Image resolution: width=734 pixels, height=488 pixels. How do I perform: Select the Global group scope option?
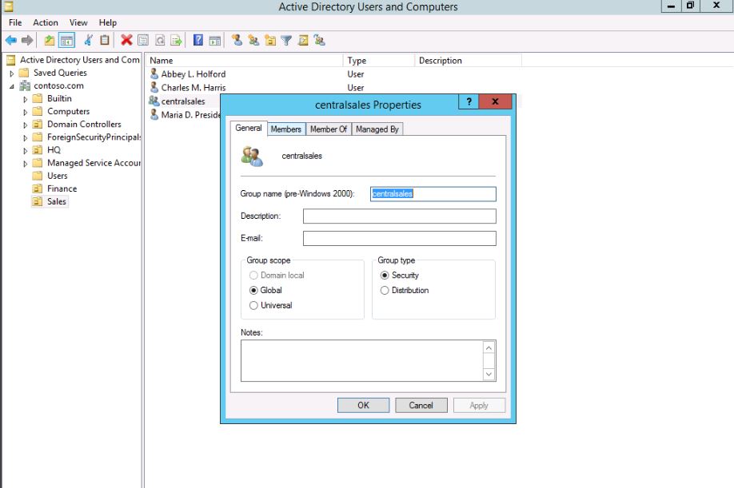pos(253,290)
